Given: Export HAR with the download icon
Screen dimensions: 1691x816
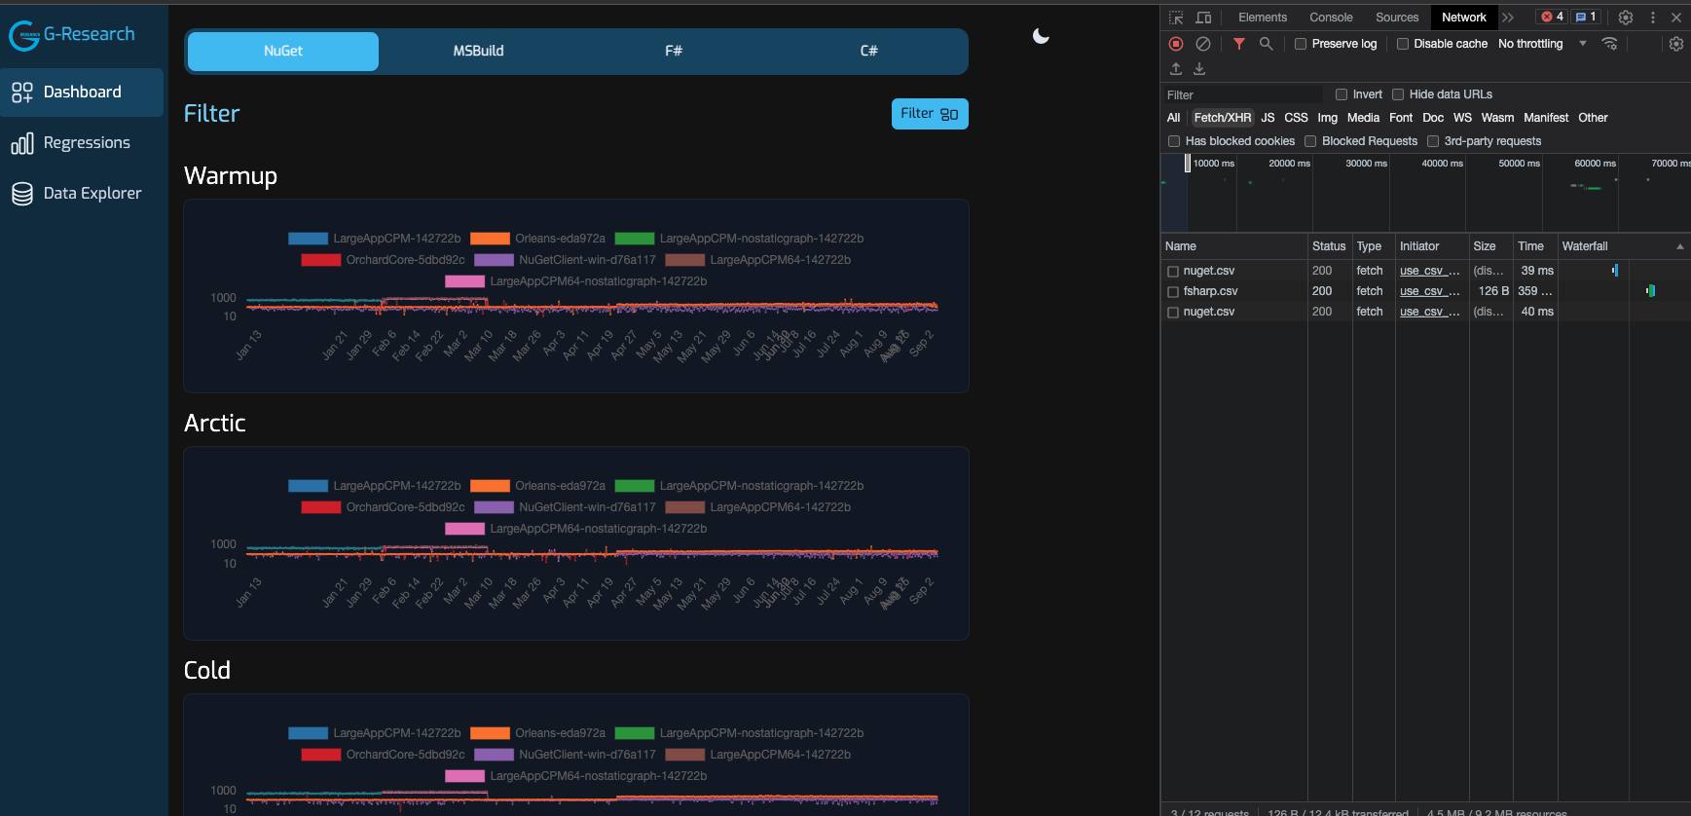Looking at the screenshot, I should (1199, 69).
